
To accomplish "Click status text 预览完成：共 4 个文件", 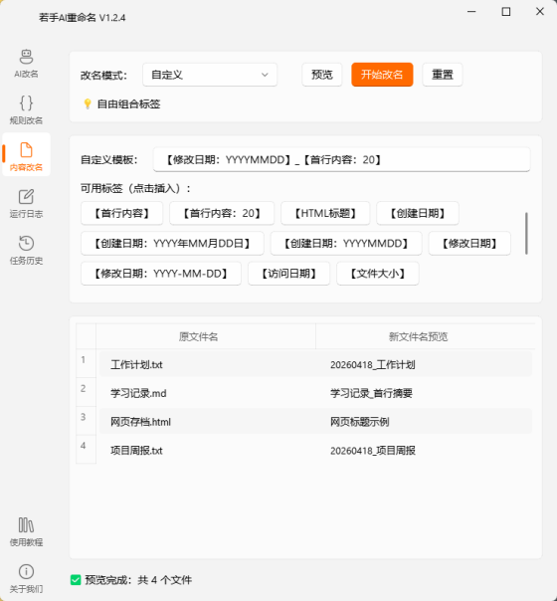I will 138,580.
